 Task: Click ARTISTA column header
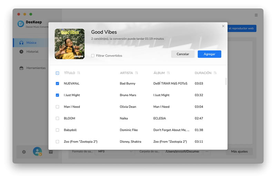pos(126,73)
